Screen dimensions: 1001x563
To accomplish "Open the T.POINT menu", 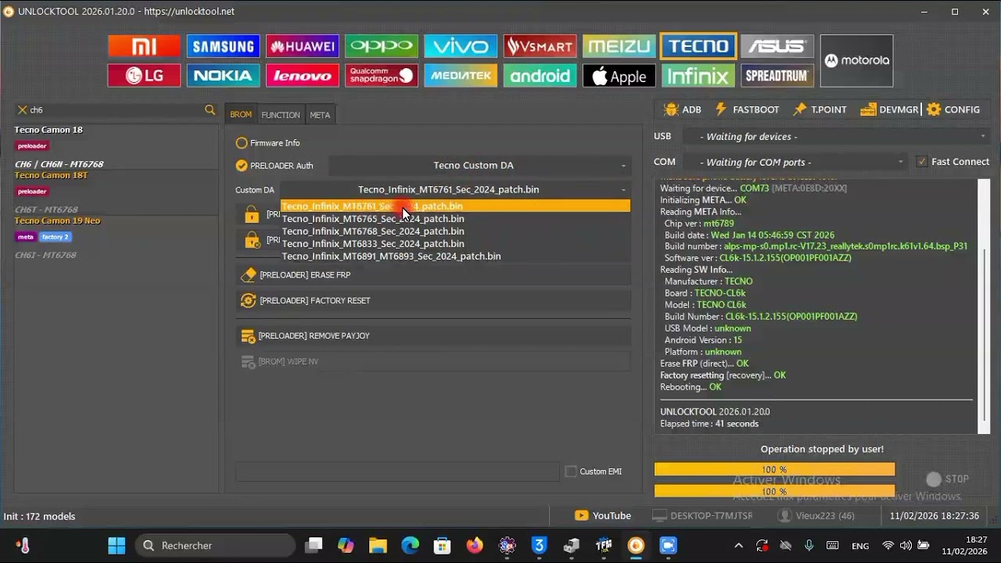I will point(820,109).
